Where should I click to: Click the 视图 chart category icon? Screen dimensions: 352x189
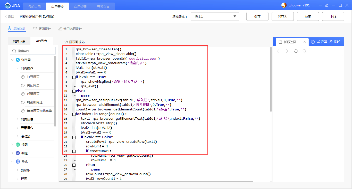[18, 145]
